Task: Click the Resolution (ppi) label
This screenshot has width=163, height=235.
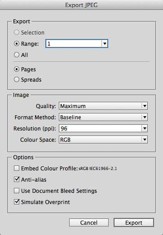Action: pos(35,129)
